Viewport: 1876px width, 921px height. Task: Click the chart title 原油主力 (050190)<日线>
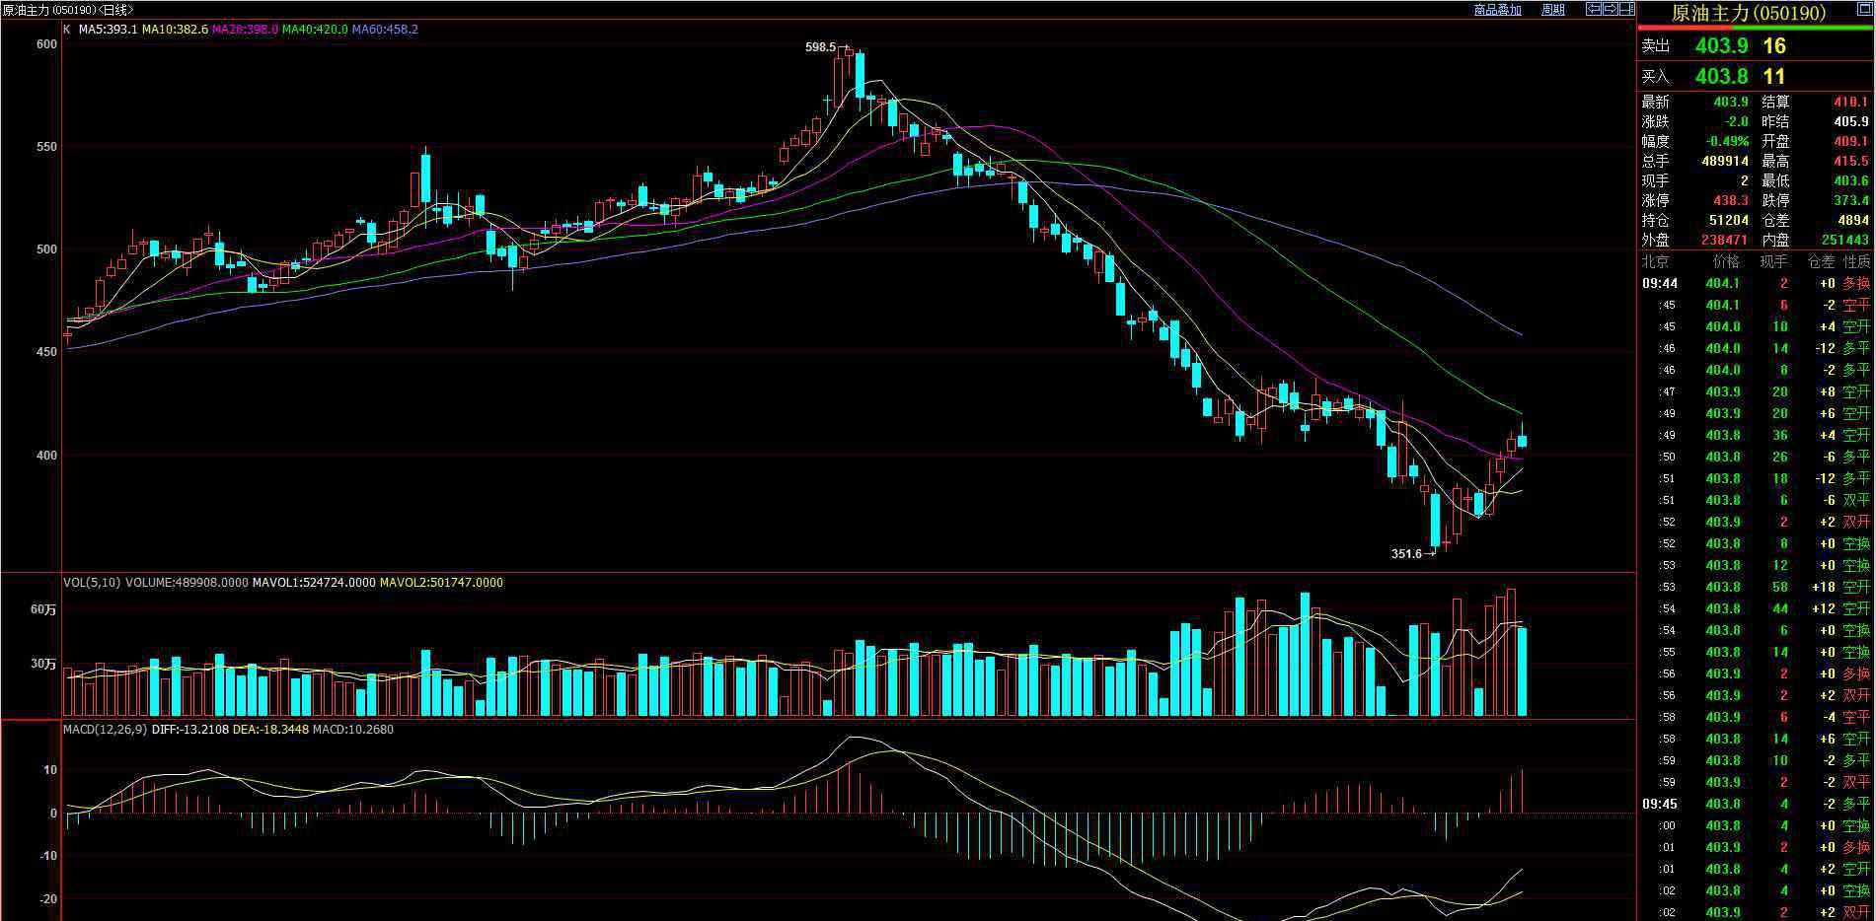[x=68, y=9]
